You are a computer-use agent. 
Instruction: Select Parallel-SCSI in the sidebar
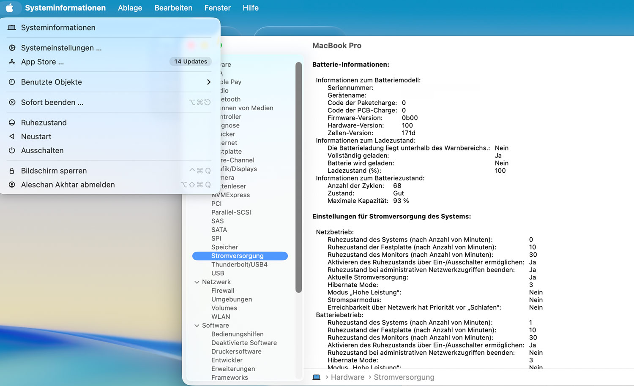pyautogui.click(x=231, y=212)
